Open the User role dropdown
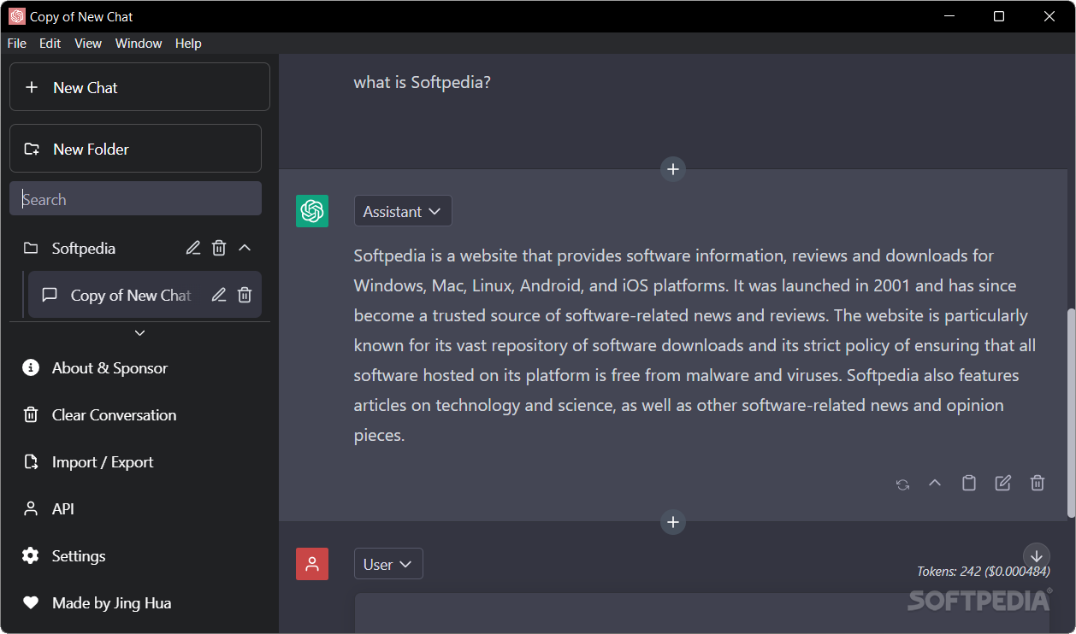Image resolution: width=1076 pixels, height=634 pixels. click(388, 564)
